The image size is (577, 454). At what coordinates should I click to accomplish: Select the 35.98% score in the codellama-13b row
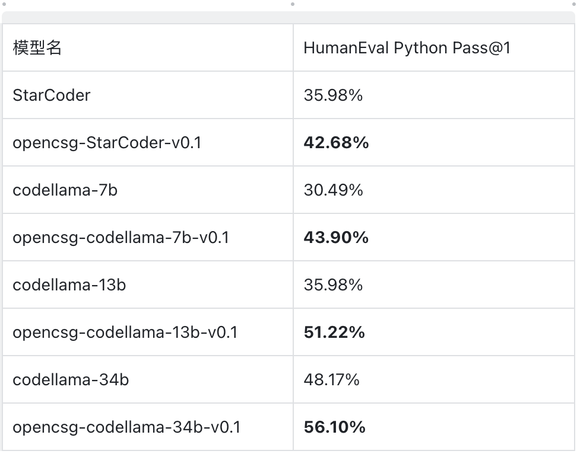[x=333, y=285]
